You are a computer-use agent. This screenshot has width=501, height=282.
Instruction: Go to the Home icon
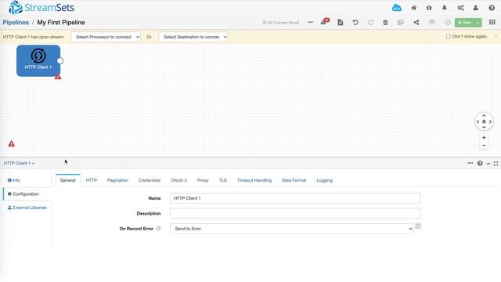click(x=413, y=8)
